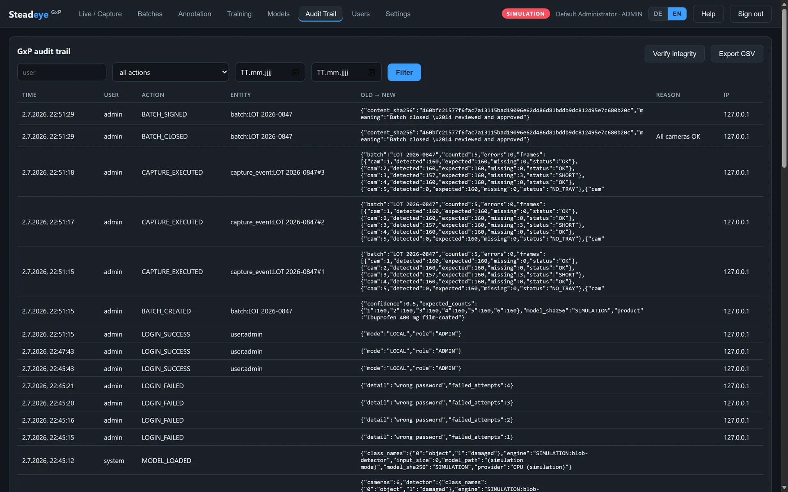Apply the Filter button
The image size is (788, 492).
pos(404,72)
